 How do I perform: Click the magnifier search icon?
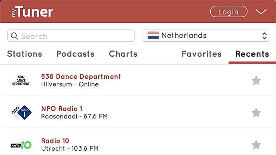14,36
